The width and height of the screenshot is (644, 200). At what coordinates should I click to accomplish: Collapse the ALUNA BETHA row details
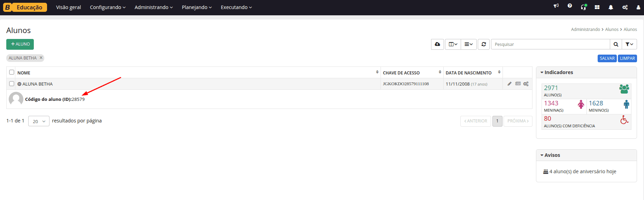(20, 84)
